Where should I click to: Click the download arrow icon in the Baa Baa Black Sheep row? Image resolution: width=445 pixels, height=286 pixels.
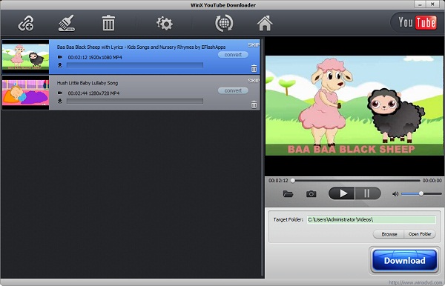coord(60,65)
